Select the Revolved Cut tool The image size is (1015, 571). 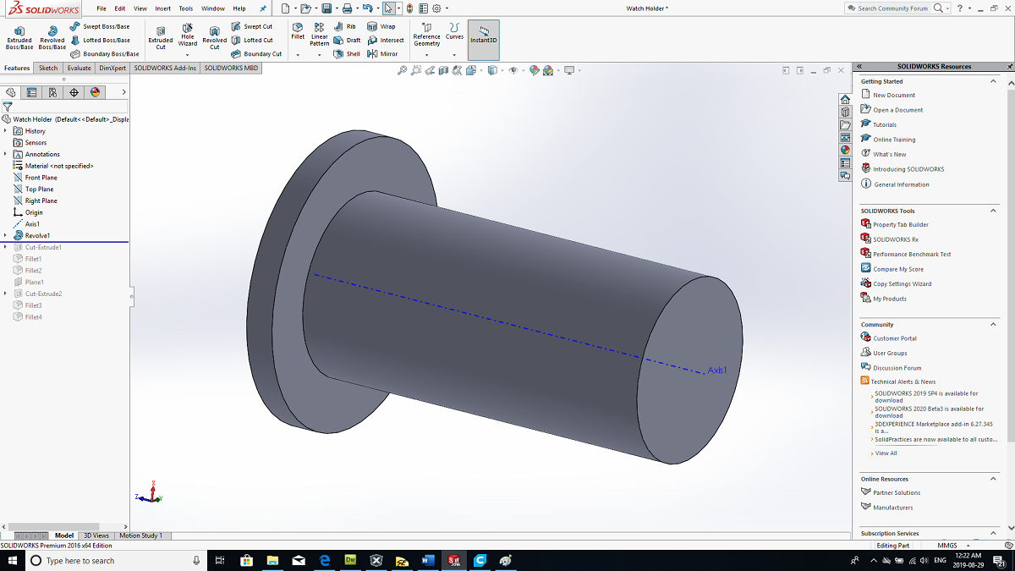coord(215,37)
